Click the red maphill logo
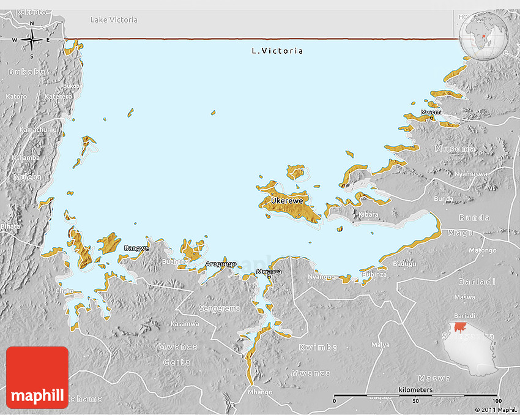520x415 pixels. (37, 377)
